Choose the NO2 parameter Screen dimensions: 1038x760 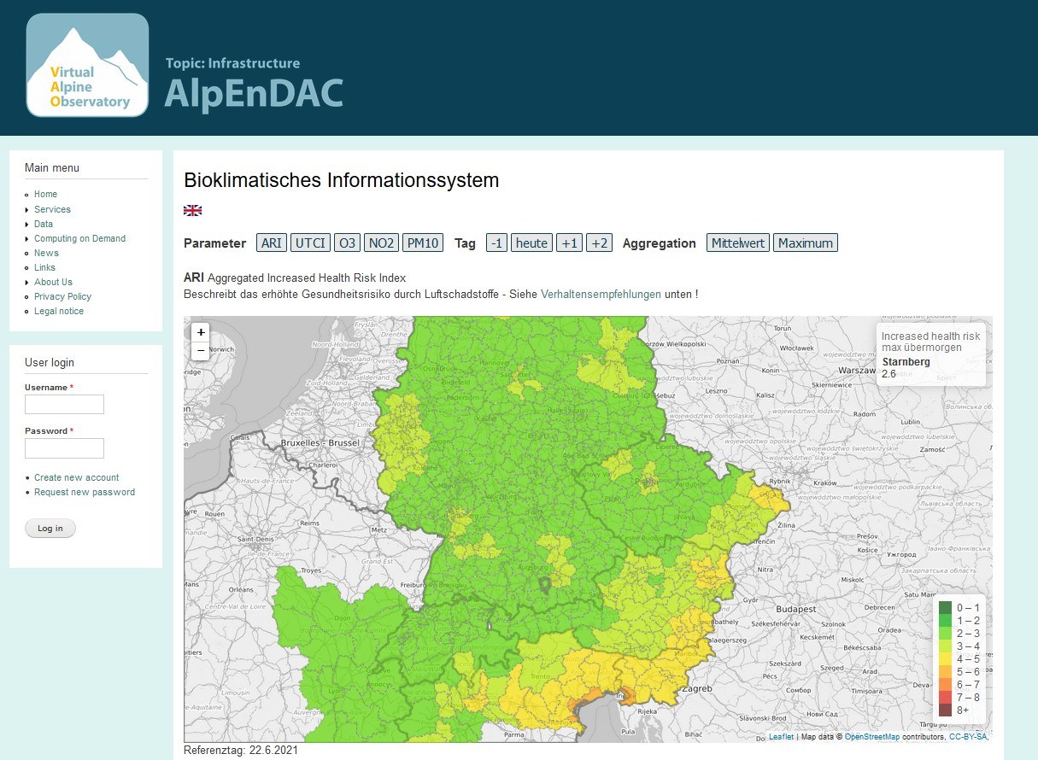(381, 243)
